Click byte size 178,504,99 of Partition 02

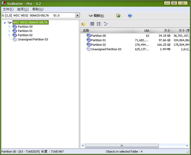click(181, 45)
